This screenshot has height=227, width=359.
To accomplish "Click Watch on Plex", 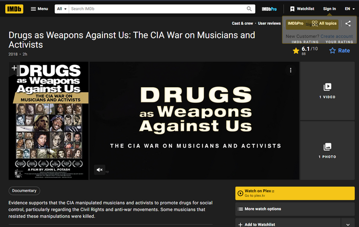I will (x=295, y=193).
